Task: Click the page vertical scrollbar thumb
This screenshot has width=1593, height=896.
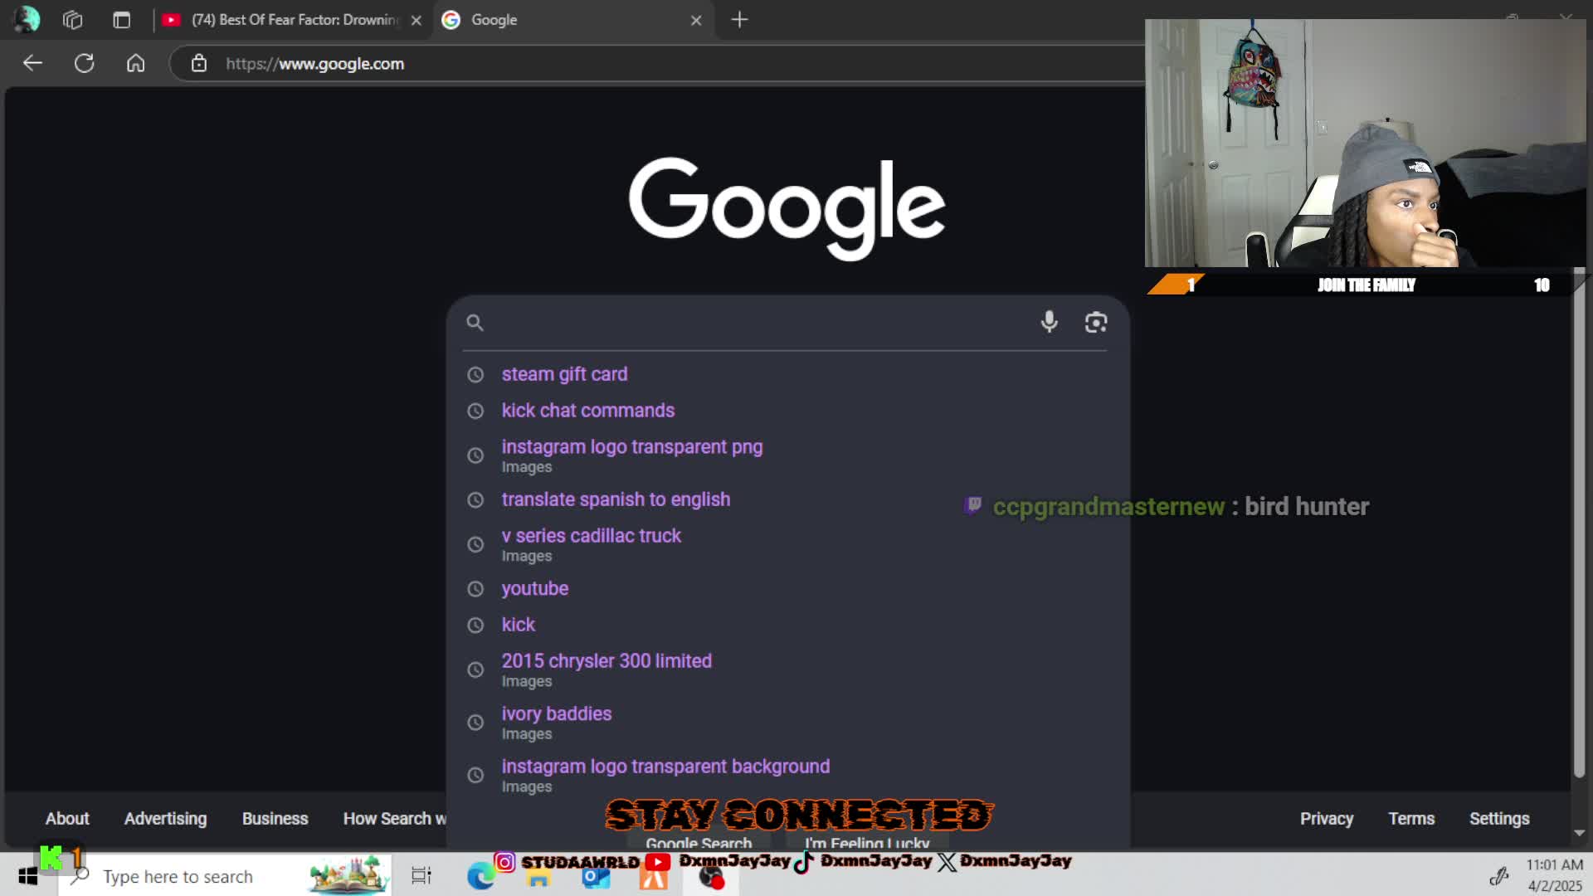Action: (x=1579, y=523)
